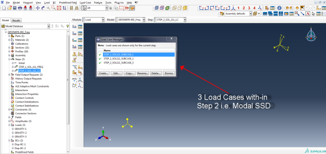The height and width of the screenshot is (154, 326).
Task: Click the Dismiss button
Action: point(169,74)
